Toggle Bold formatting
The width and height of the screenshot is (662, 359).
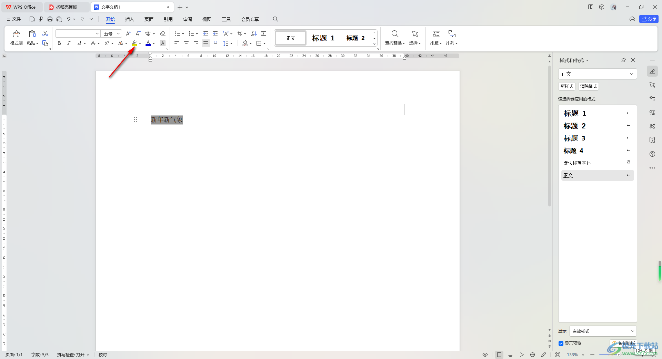[x=59, y=43]
